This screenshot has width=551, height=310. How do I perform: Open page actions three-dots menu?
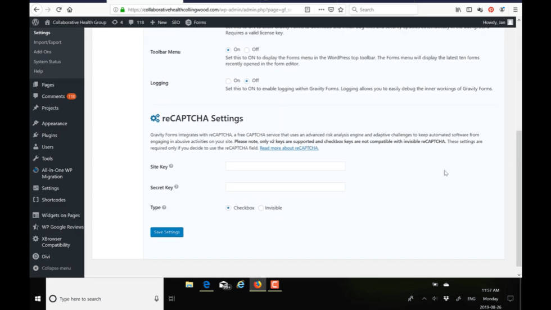tap(321, 10)
